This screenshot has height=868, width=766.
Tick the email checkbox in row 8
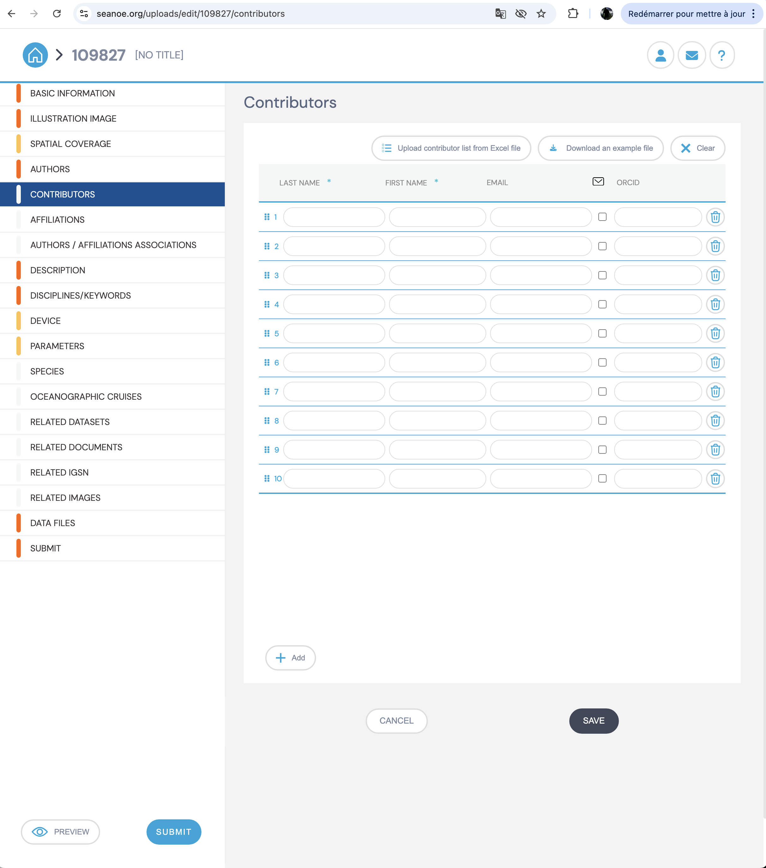point(602,420)
